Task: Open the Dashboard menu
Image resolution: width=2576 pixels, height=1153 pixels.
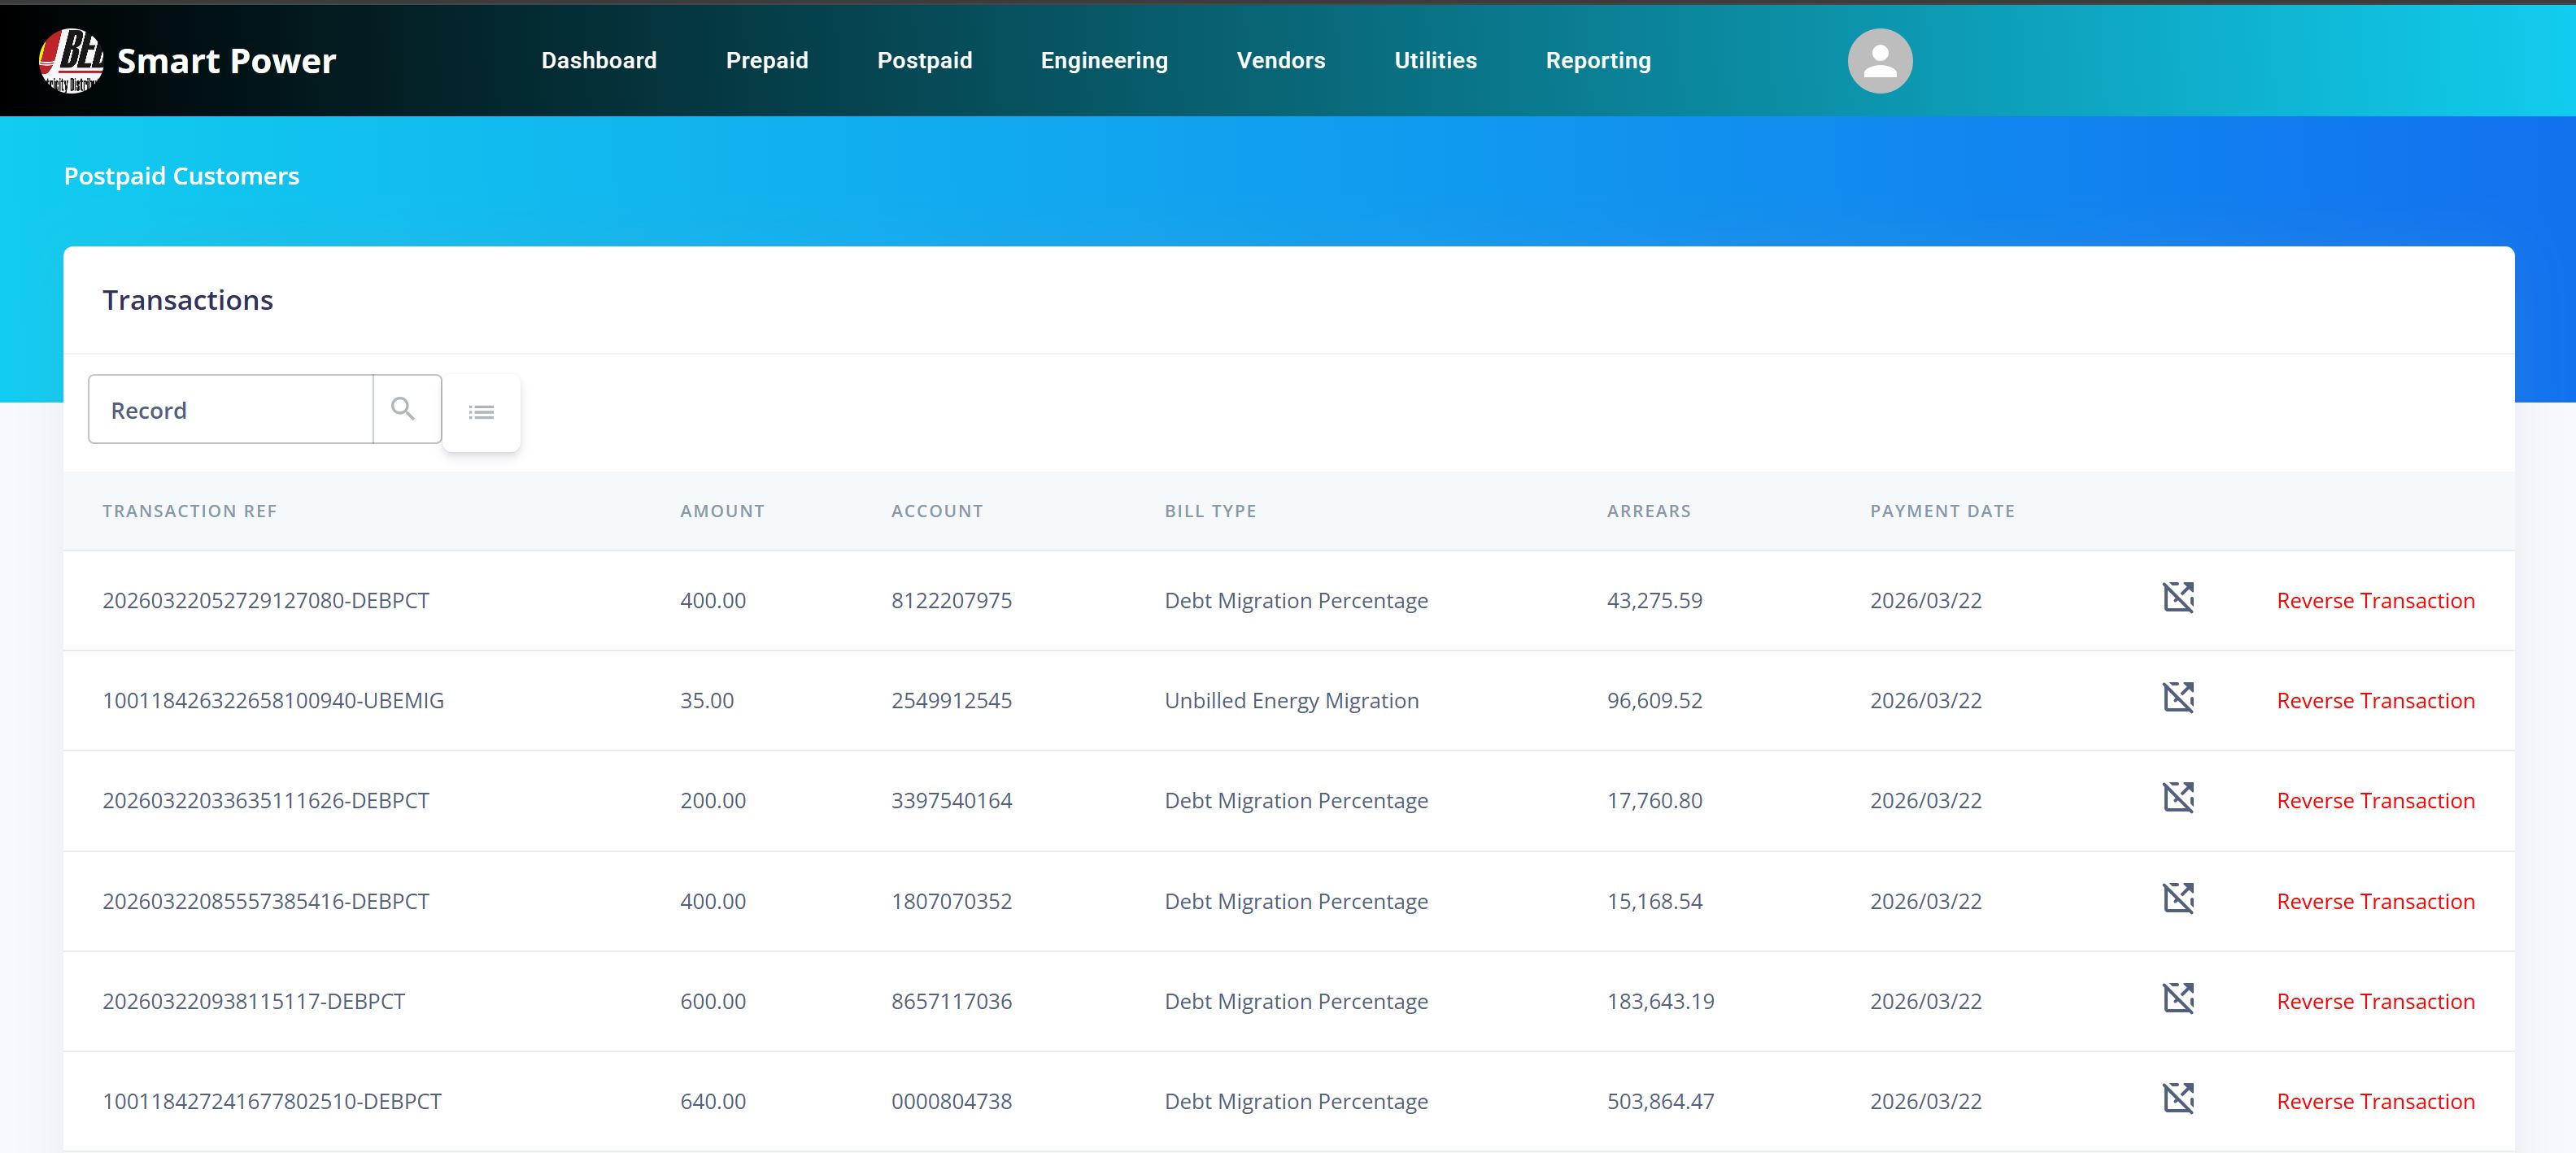Action: click(x=599, y=61)
